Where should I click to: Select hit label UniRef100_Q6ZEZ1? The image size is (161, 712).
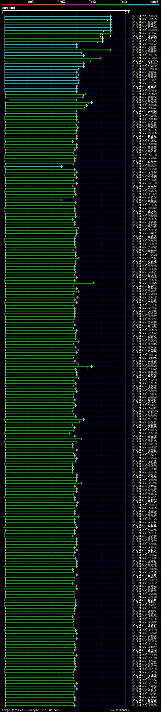(x=144, y=53)
